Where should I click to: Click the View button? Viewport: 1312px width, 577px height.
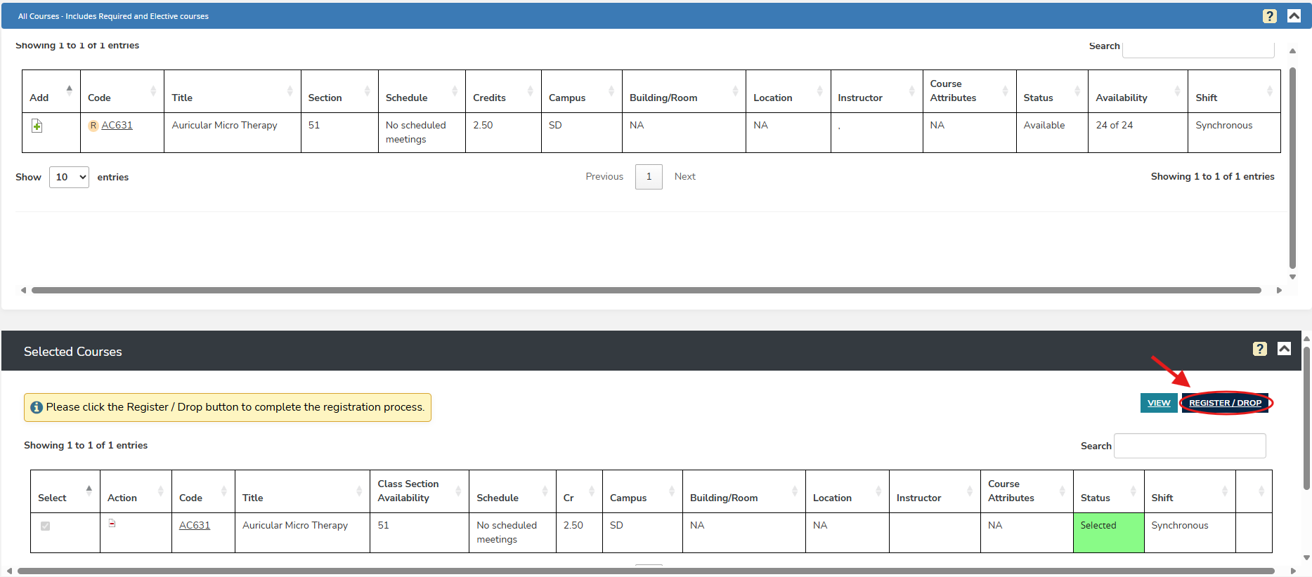(x=1158, y=403)
